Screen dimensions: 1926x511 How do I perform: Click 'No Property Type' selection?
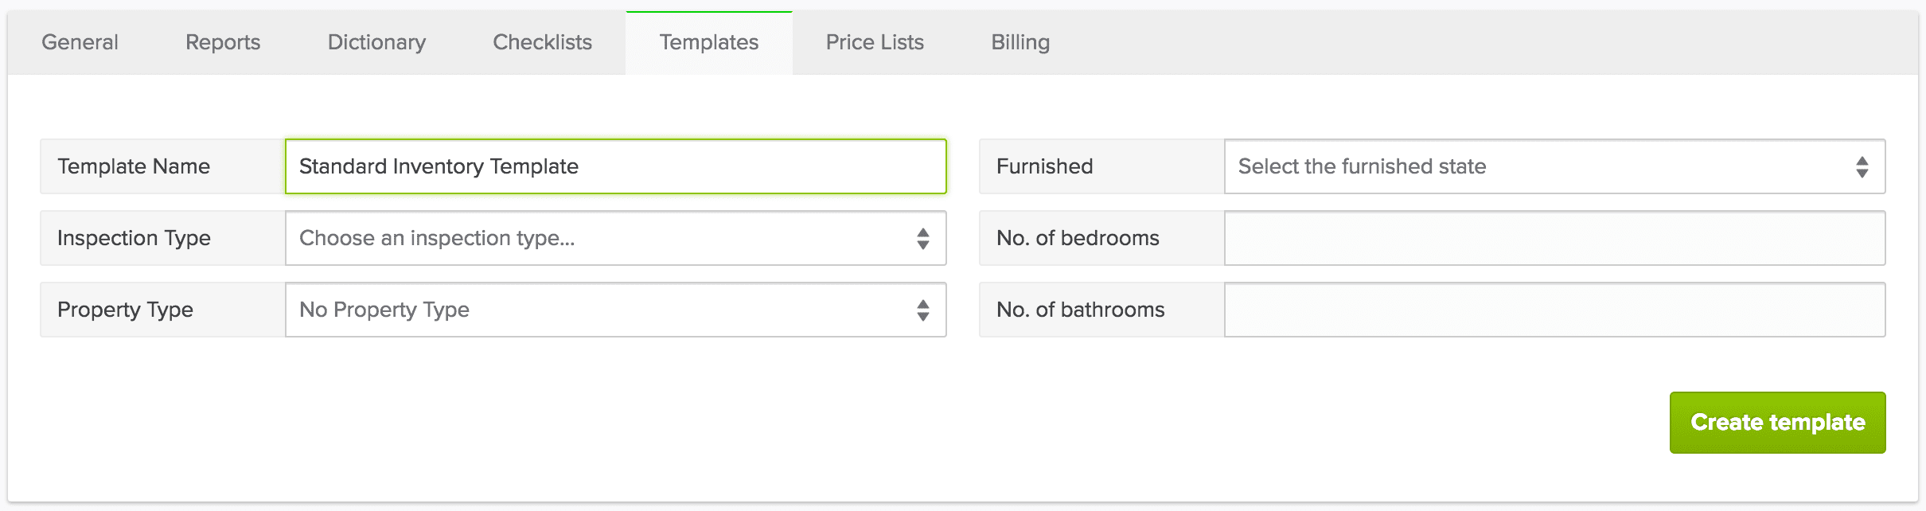click(383, 310)
